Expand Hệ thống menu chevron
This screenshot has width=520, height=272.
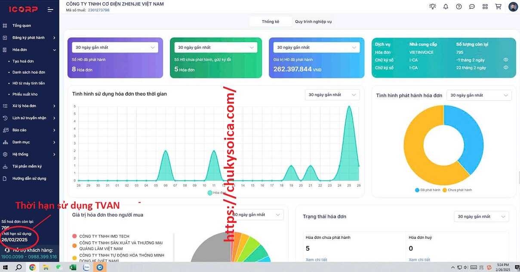coord(55,154)
